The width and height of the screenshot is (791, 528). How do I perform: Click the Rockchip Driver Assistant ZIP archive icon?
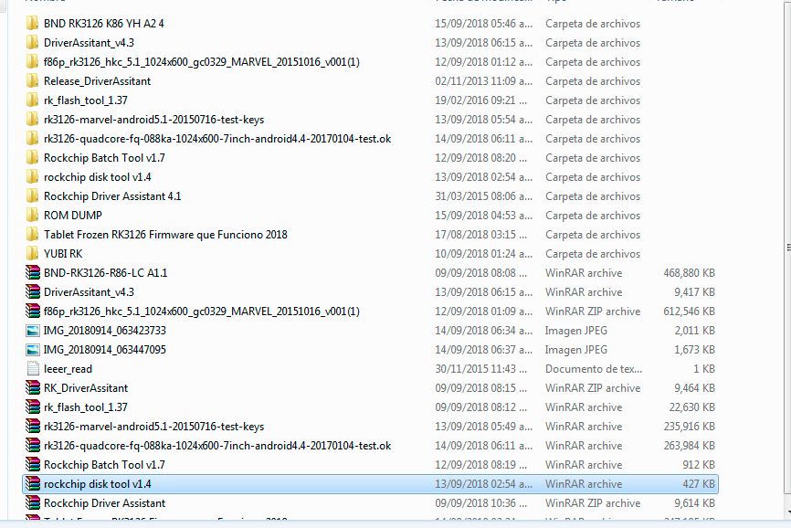[x=33, y=502]
